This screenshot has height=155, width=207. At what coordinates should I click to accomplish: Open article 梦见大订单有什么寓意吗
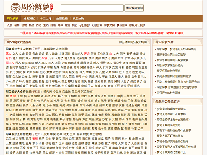click(x=171, y=114)
